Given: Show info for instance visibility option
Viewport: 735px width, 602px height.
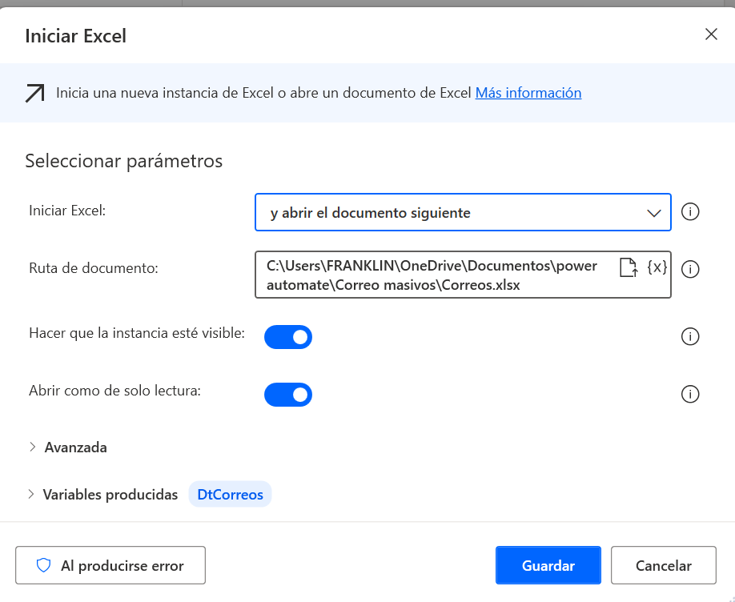Looking at the screenshot, I should click(690, 336).
